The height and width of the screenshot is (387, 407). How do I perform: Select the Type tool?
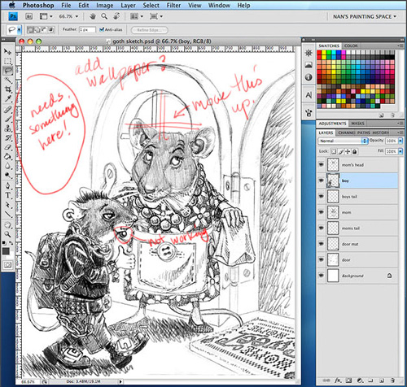tap(8, 195)
